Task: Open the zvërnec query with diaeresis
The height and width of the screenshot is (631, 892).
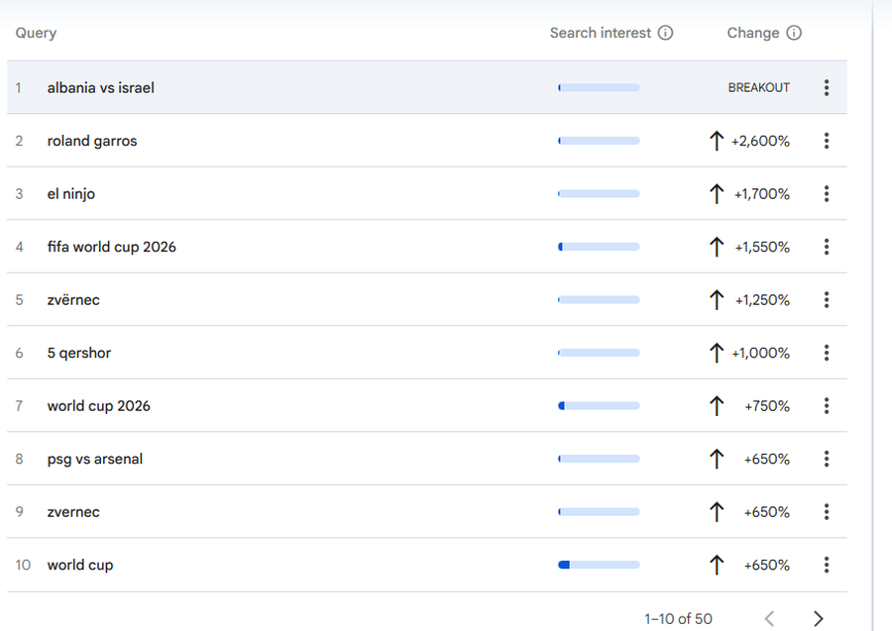Action: [73, 299]
